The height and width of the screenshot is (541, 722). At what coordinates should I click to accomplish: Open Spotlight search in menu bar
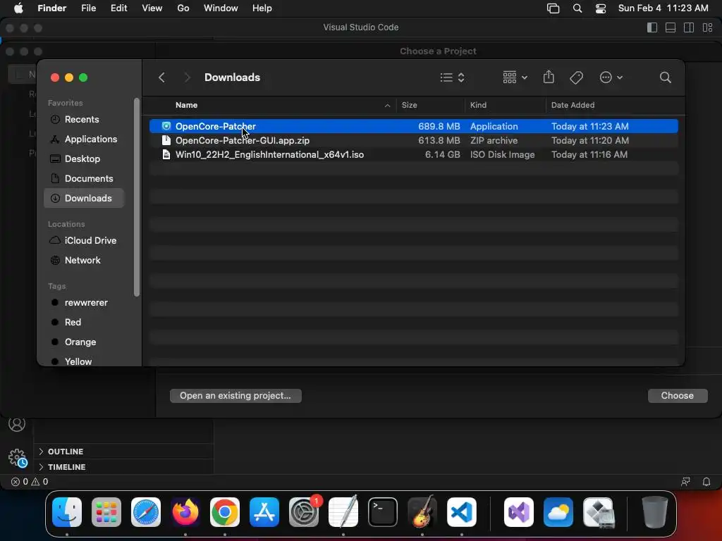click(577, 8)
